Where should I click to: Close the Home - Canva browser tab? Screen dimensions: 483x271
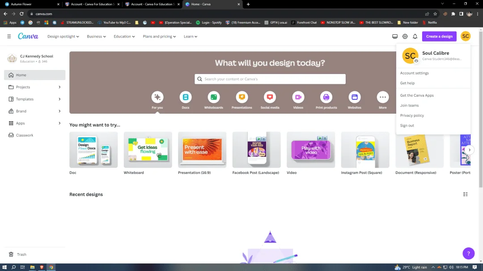click(x=238, y=4)
